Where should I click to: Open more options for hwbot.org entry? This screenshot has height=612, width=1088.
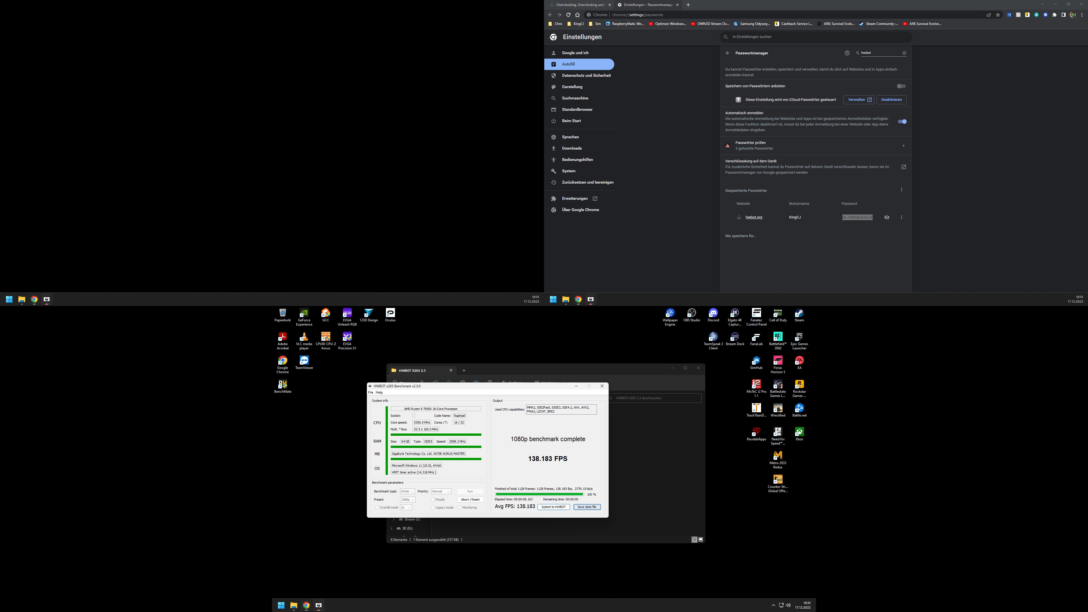901,218
